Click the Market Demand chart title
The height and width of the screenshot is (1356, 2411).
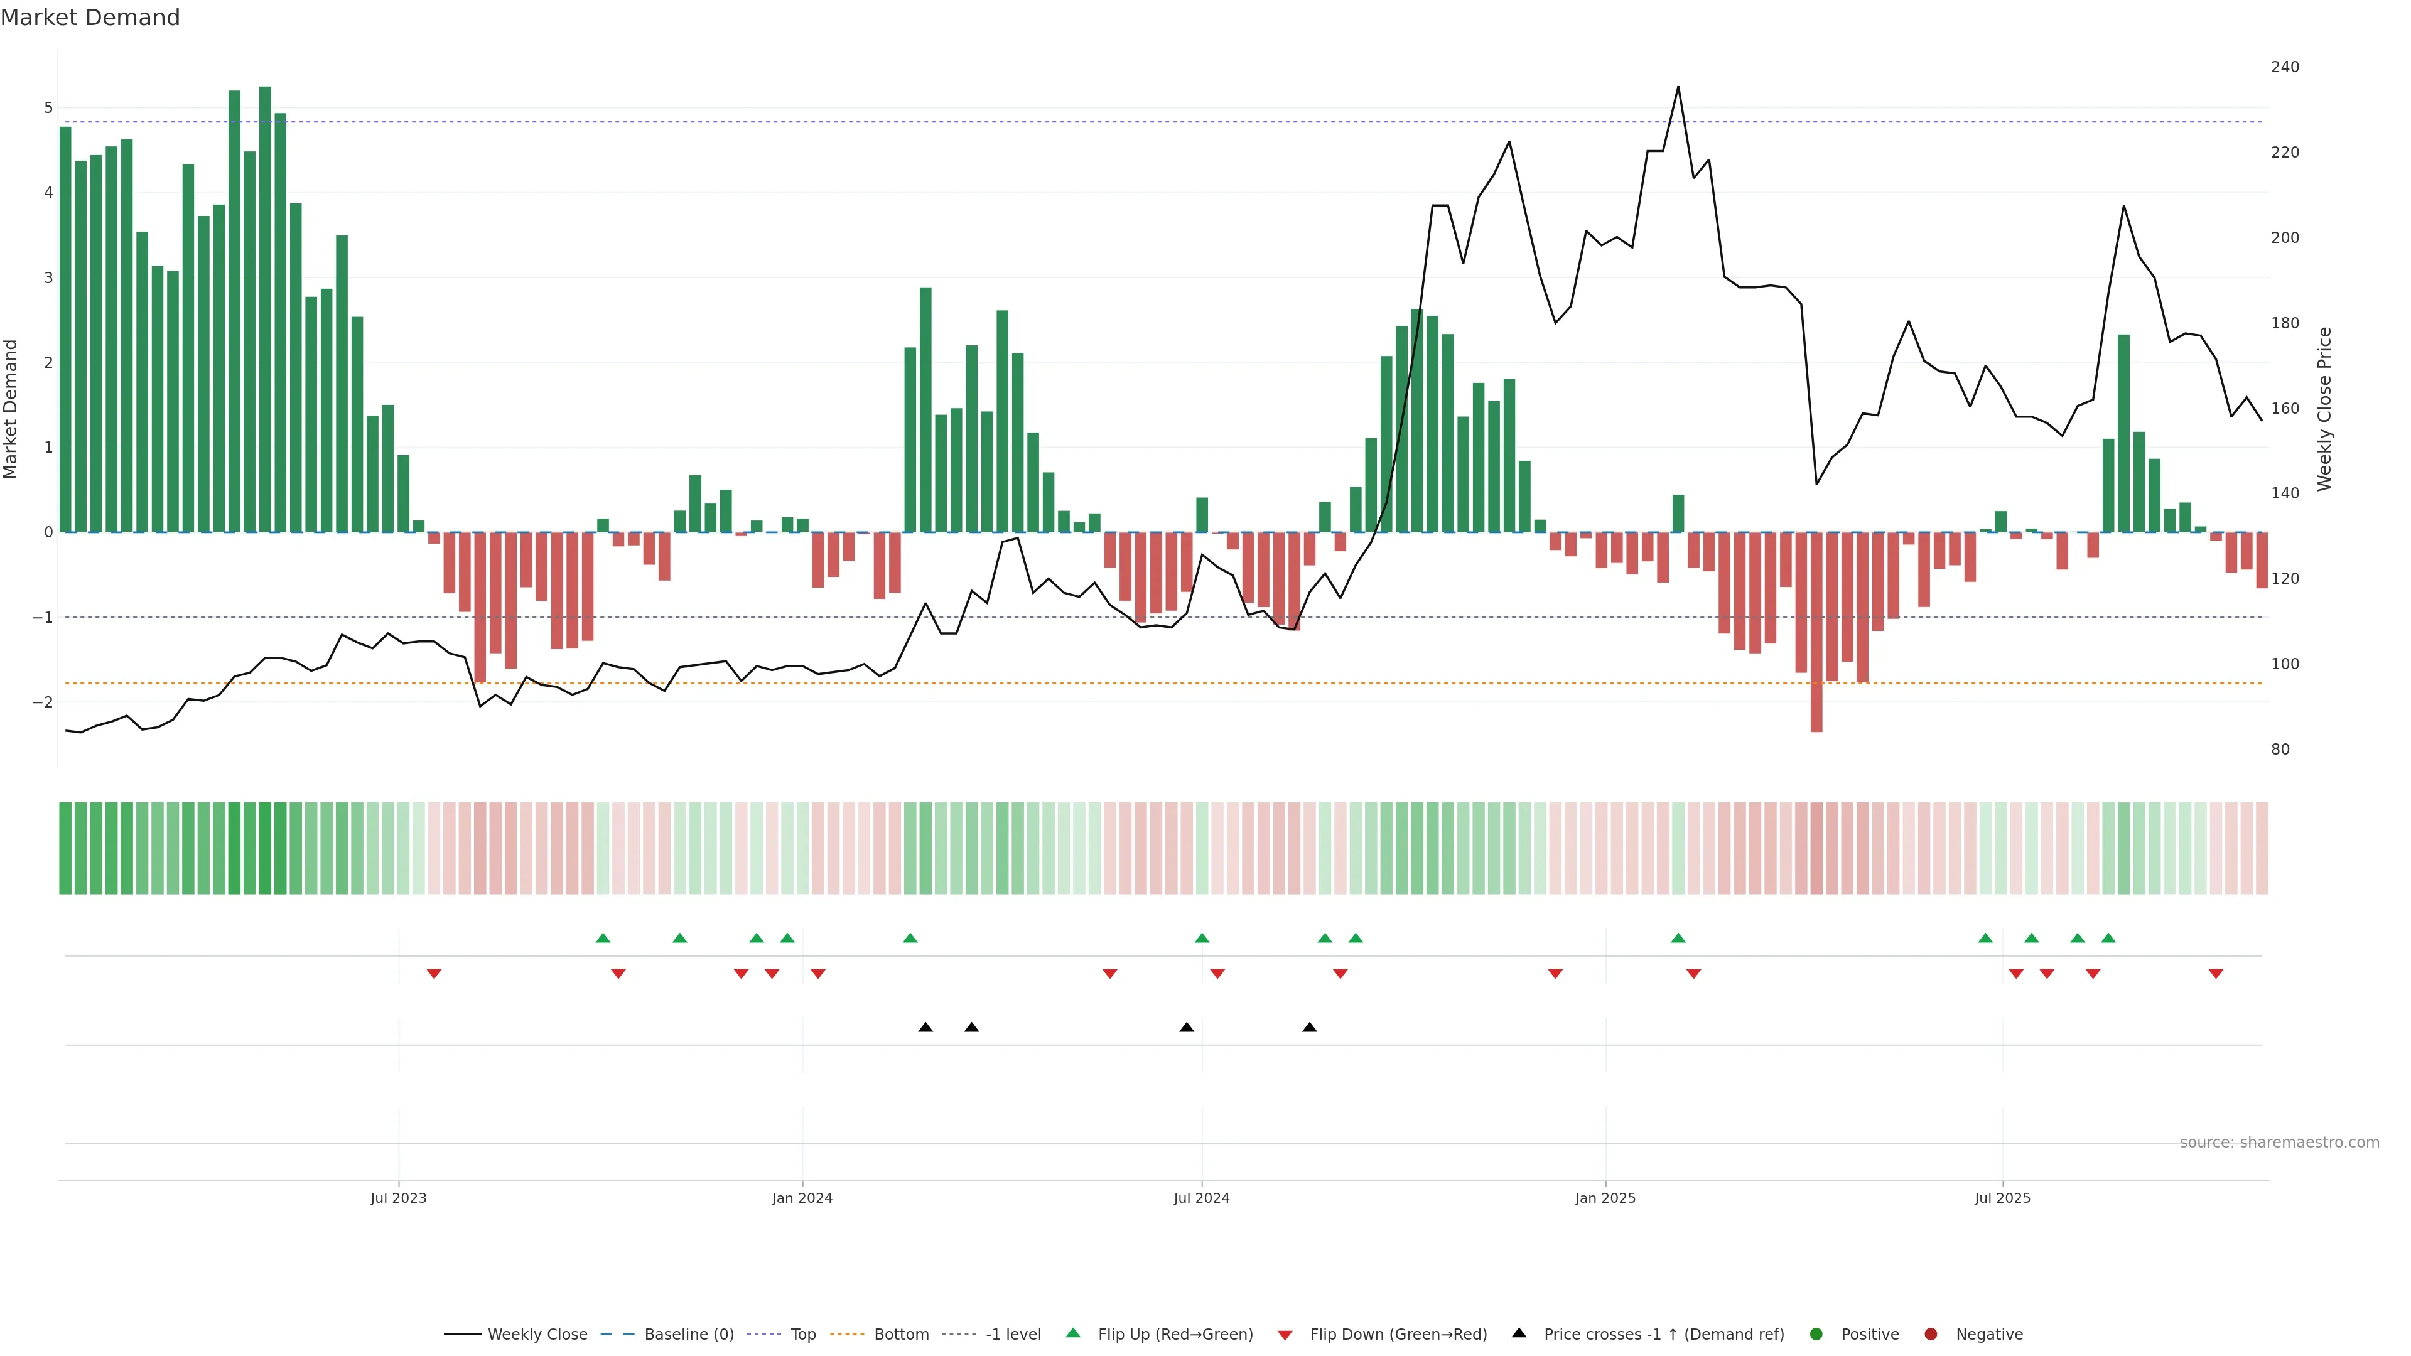point(90,18)
